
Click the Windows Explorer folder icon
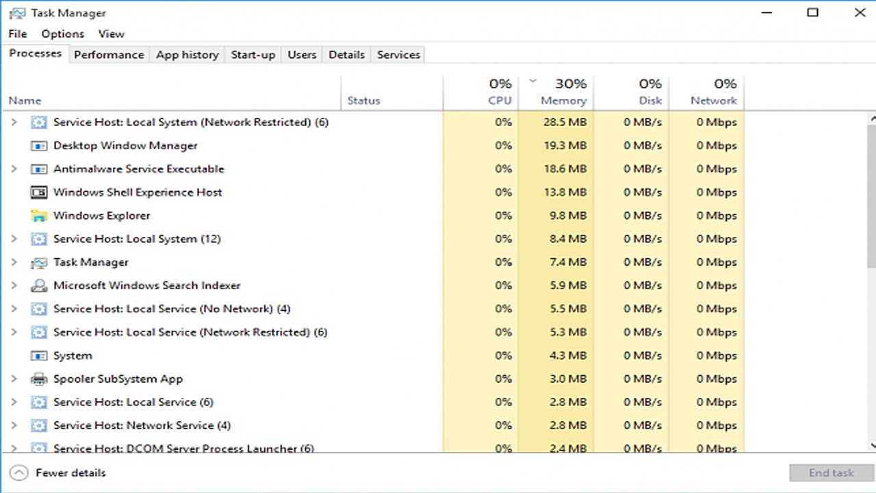(x=39, y=216)
